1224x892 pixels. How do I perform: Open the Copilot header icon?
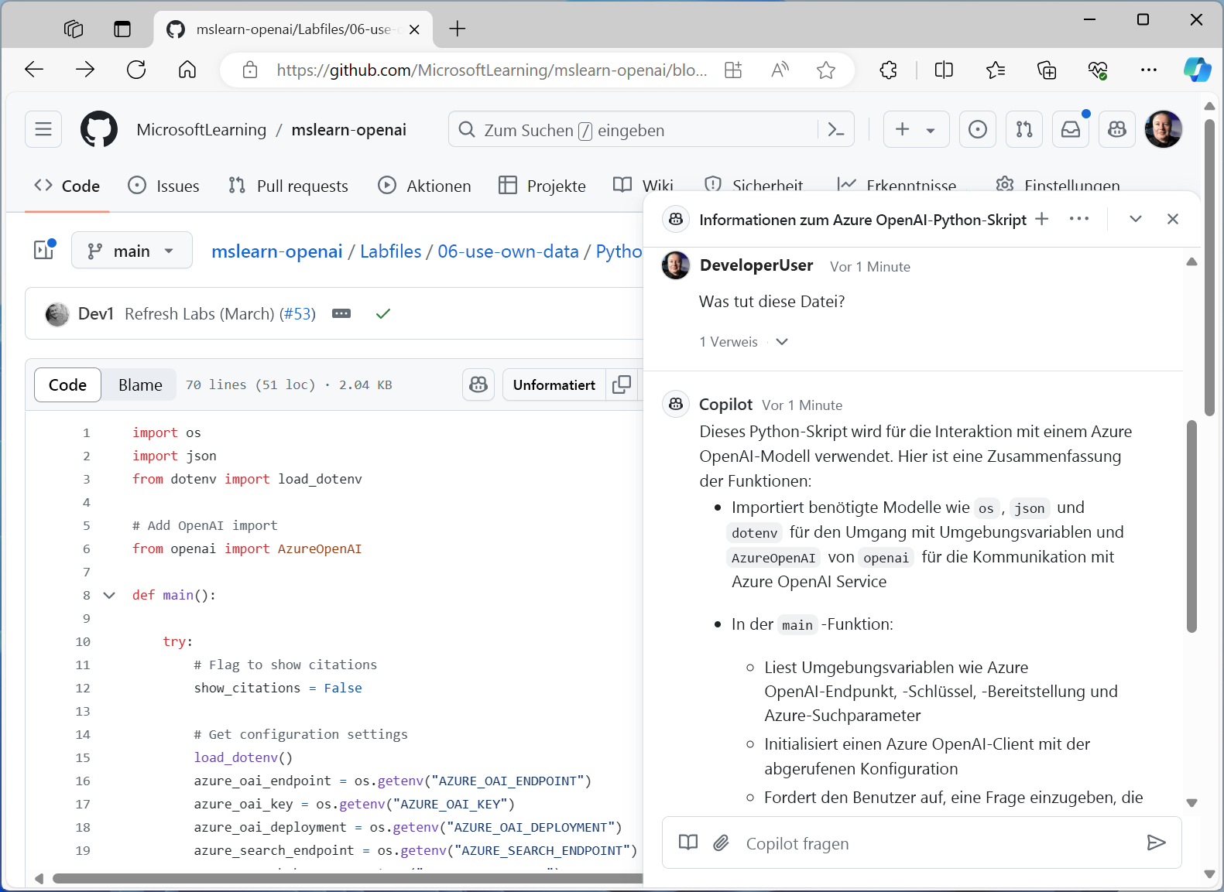(x=1117, y=129)
